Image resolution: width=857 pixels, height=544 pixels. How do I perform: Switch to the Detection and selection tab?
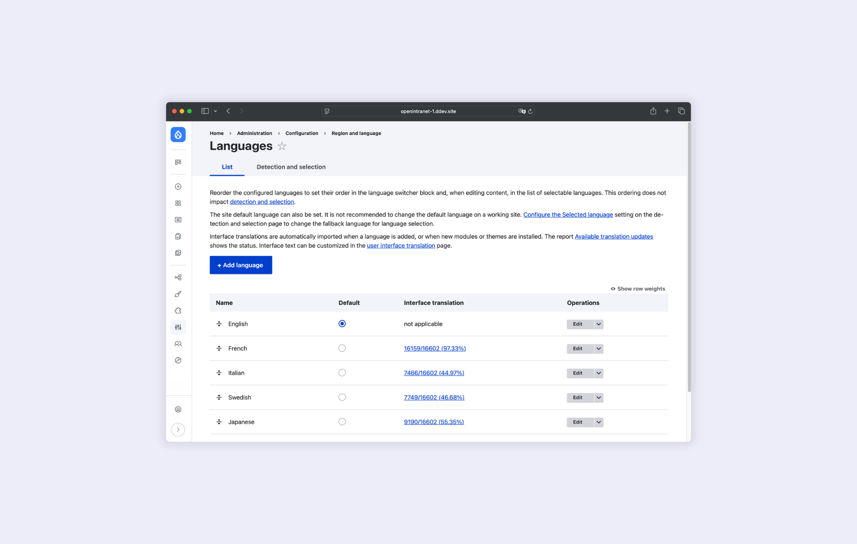(x=291, y=167)
